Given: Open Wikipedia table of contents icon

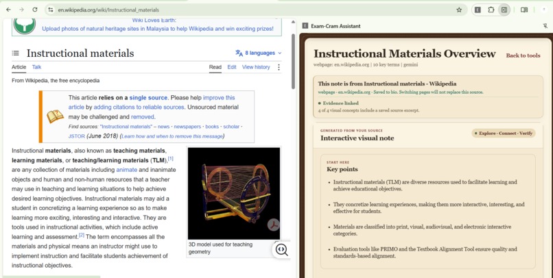Looking at the screenshot, I should (16, 53).
